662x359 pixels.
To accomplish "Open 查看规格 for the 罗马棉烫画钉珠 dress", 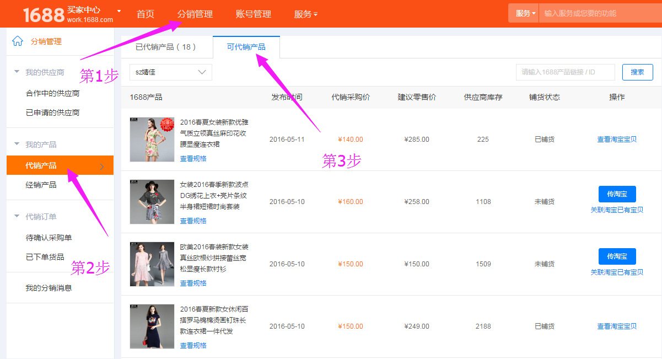I will tap(193, 346).
